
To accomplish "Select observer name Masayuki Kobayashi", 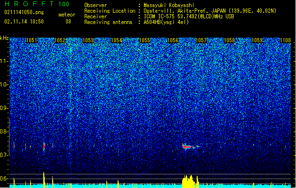I will tap(169, 5).
